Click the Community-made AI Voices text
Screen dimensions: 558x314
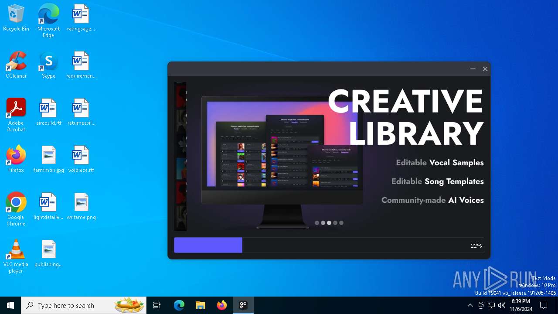[x=432, y=200]
